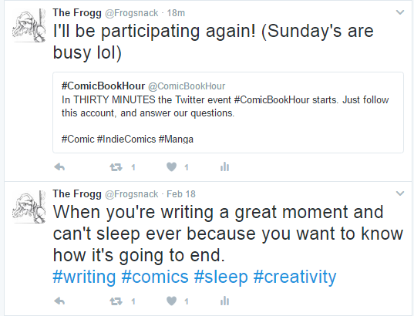
Task: Expand the chevron menu on the 18m tweet
Action: click(x=400, y=12)
